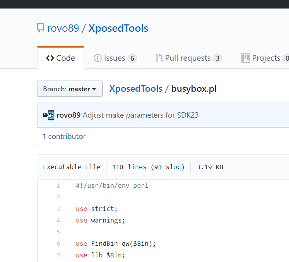
Task: Open commit 'Adjust make parameters for SDK23'
Action: [x=140, y=115]
